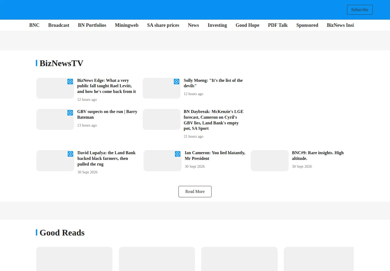Open David Lupafya Land Bank headline

click(x=106, y=159)
